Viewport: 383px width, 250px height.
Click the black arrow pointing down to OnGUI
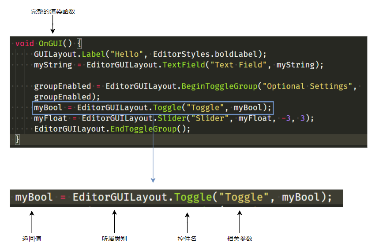click(x=53, y=26)
